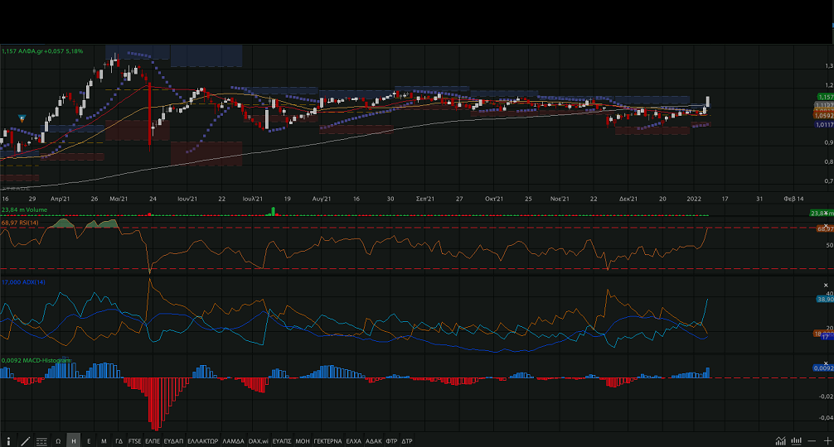Viewport: 834px width, 447px height.
Task: Load the DAX.wi chart
Action: click(259, 441)
